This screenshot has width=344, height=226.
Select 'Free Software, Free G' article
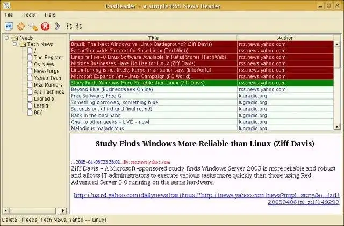click(x=202, y=96)
